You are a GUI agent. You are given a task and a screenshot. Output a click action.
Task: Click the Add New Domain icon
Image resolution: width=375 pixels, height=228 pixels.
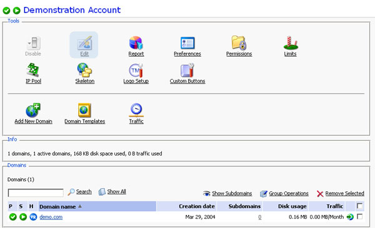point(33,110)
